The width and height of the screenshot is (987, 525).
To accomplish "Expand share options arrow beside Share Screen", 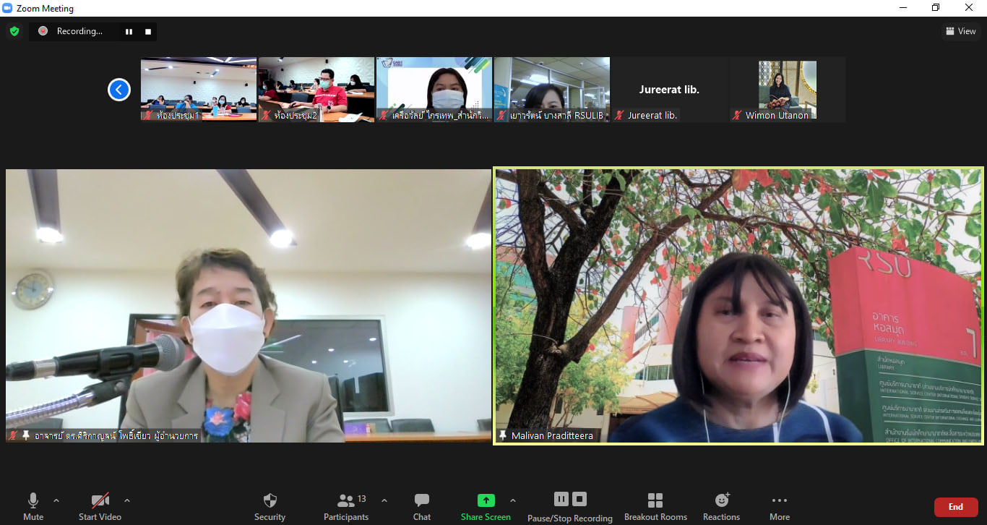I will 513,500.
